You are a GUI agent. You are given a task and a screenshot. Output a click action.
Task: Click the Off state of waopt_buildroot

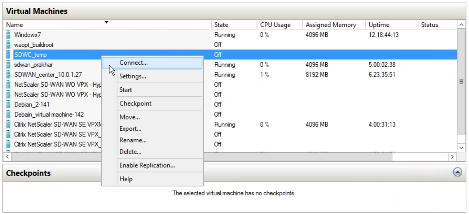point(218,45)
